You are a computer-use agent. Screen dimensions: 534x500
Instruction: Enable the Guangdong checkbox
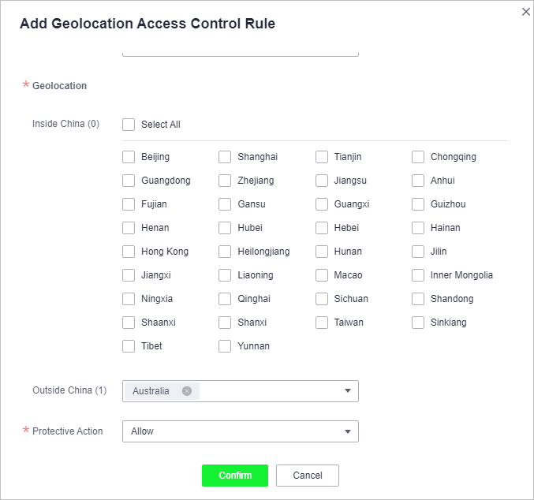pyautogui.click(x=129, y=181)
